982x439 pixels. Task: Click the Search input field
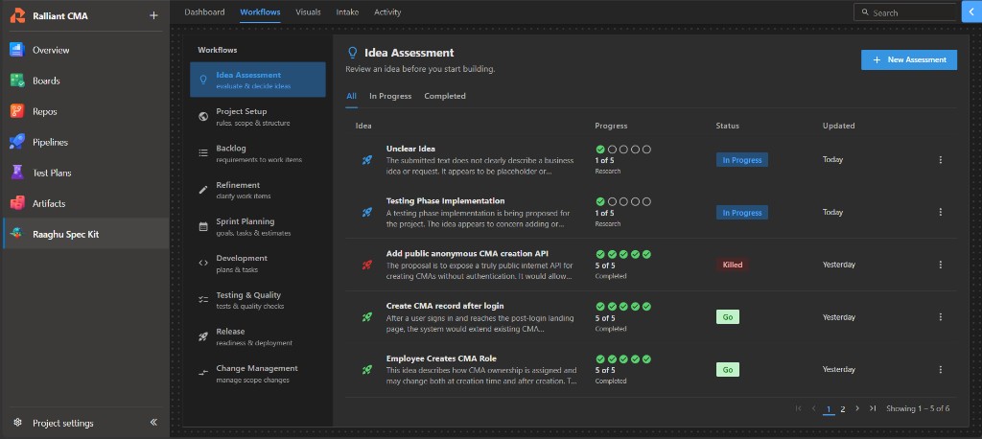pos(905,12)
